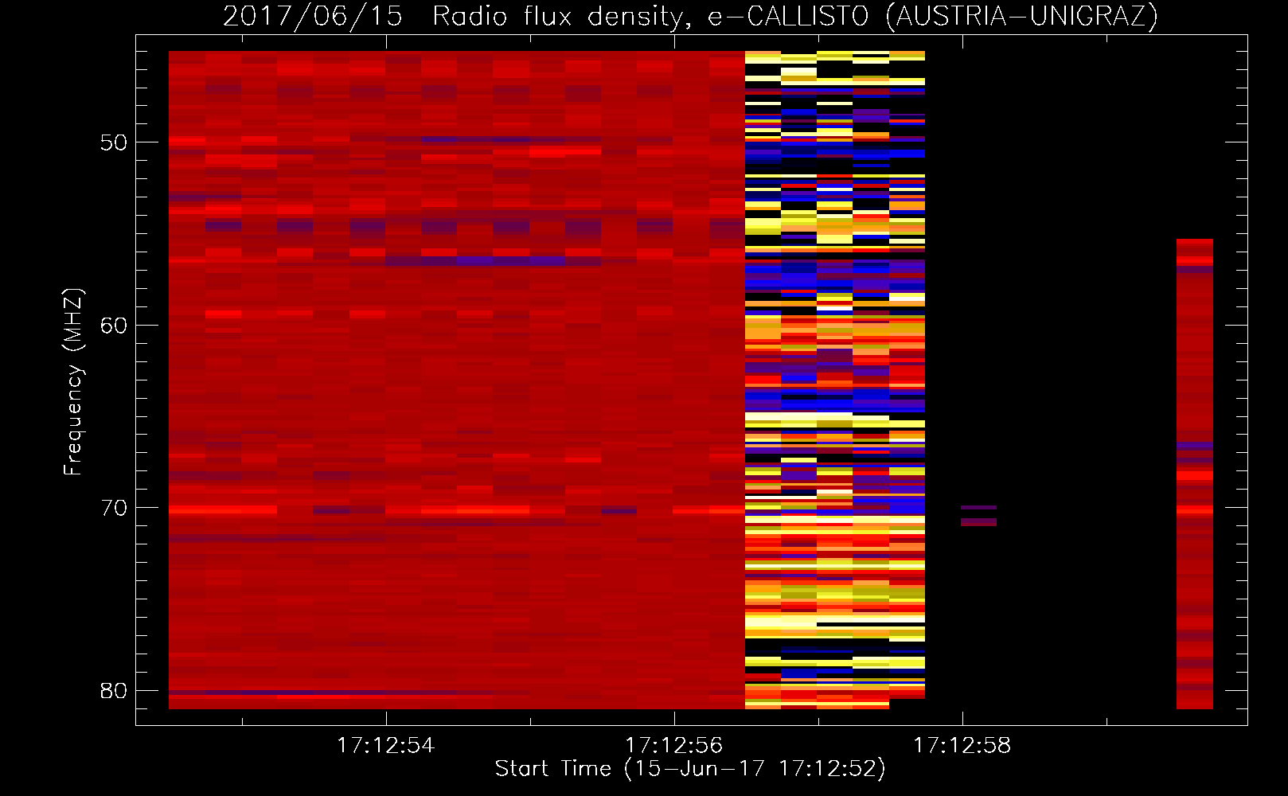The height and width of the screenshot is (796, 1288).
Task: Click the 17:12:54 time tick label
Action: pos(386,746)
